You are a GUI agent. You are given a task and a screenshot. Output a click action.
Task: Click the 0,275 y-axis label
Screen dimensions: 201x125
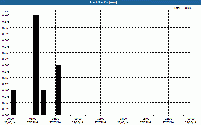click(x=6, y=47)
